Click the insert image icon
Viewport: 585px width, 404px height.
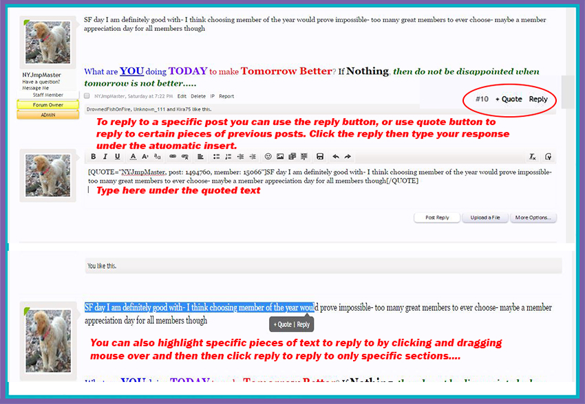[280, 157]
